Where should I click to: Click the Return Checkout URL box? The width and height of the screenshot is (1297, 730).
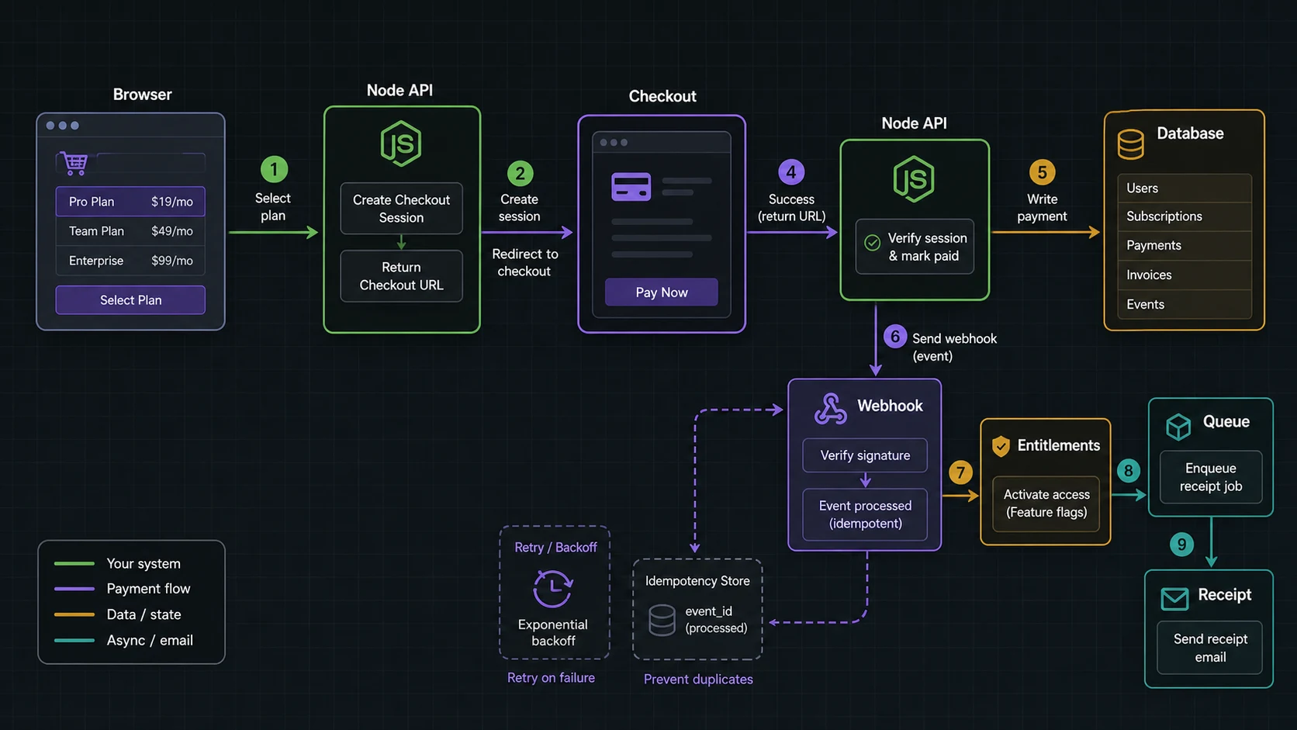[401, 275]
